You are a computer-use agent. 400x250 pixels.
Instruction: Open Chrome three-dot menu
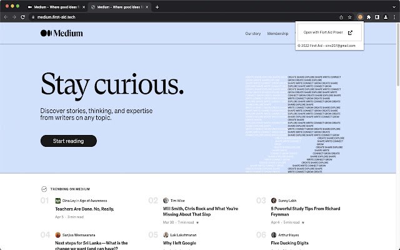click(x=394, y=17)
